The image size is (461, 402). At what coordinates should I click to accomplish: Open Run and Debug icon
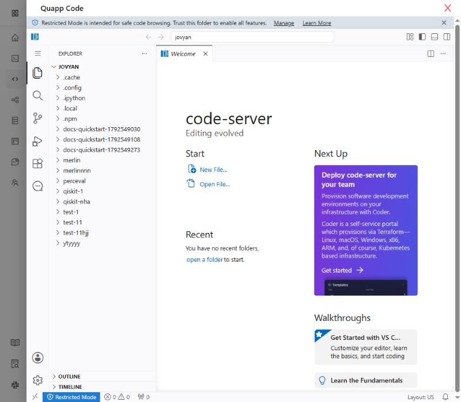pyautogui.click(x=37, y=141)
